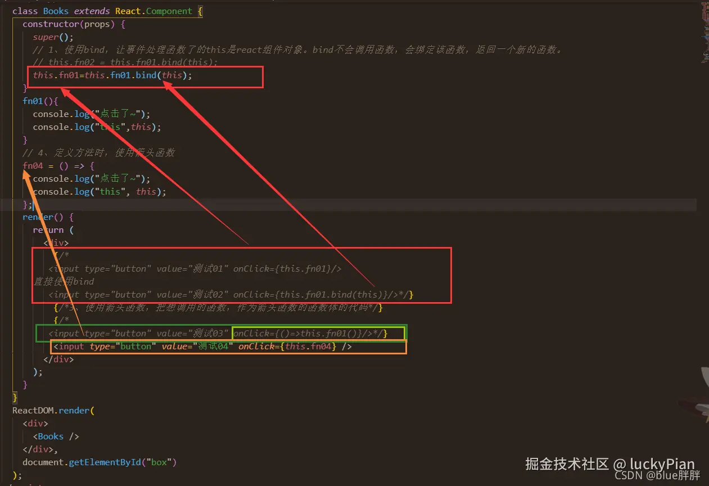Click the "</div>," line in ReactDOM.render
The height and width of the screenshot is (486, 709).
pos(40,449)
